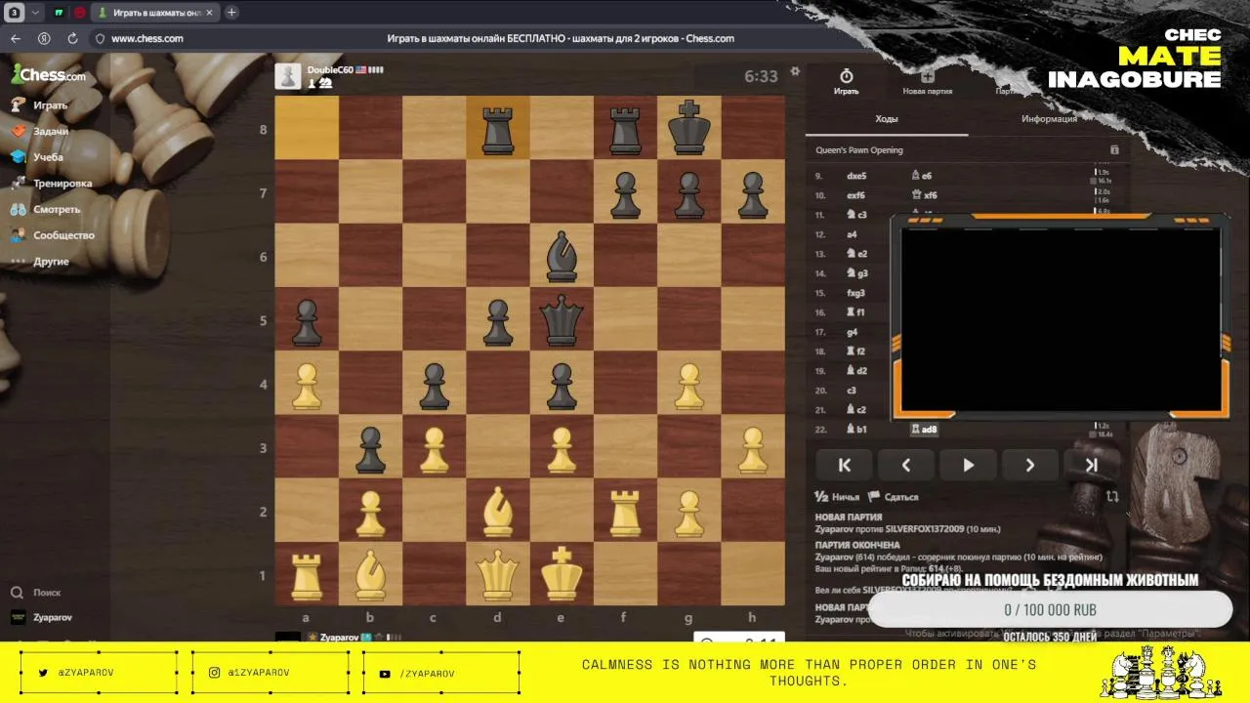Click the Instagram @1ZYAPAROV overlay badge
Screen dimensions: 1250x703
[x=270, y=673]
